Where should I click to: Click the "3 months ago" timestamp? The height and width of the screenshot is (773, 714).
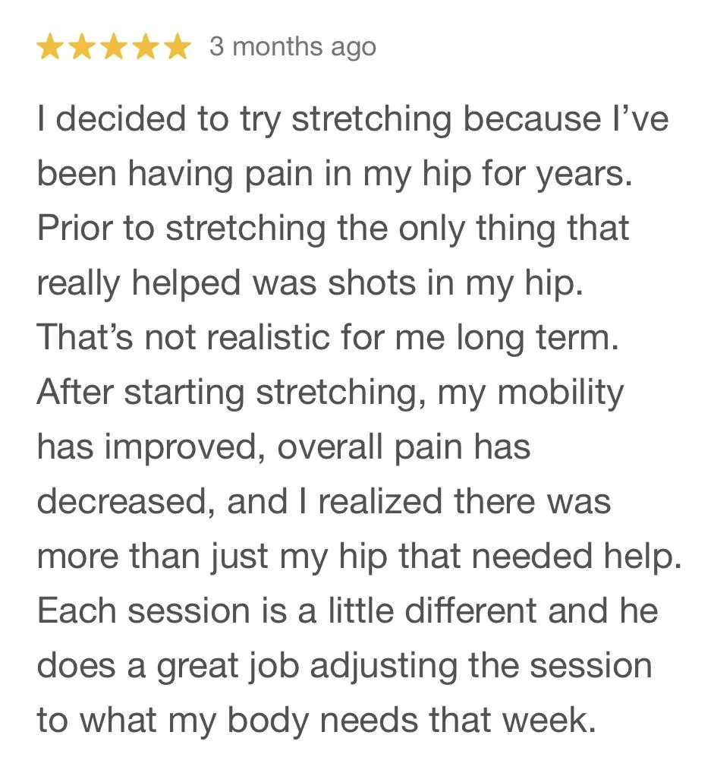pos(293,48)
